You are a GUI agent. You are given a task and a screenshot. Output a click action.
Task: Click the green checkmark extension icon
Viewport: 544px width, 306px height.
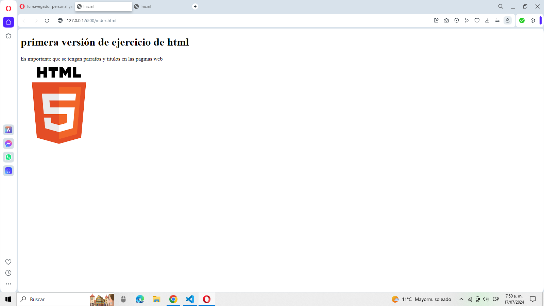522,20
